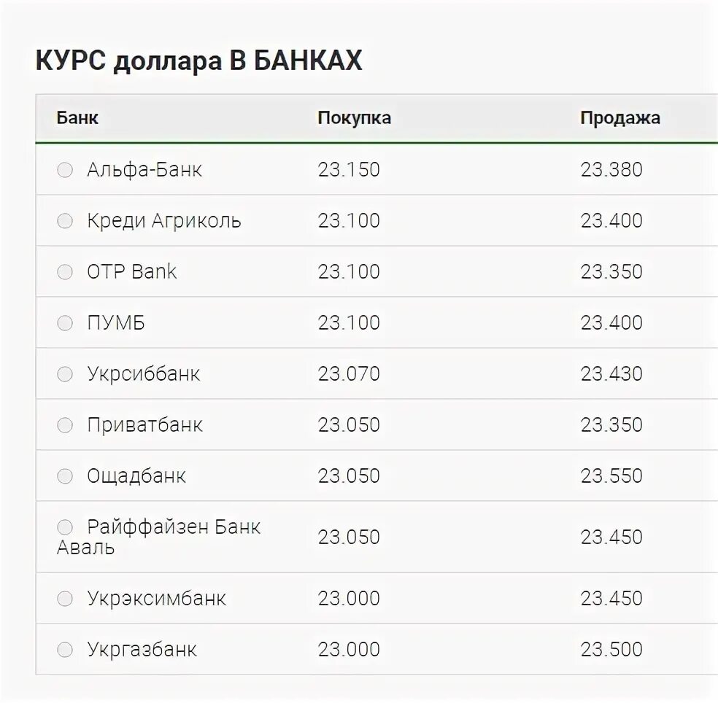
Task: Select the ПУМБ radio button
Action: click(x=65, y=323)
